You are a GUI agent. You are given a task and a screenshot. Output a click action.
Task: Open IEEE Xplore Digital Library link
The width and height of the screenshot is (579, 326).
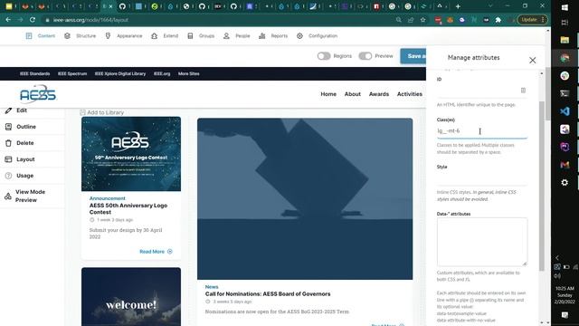[120, 74]
